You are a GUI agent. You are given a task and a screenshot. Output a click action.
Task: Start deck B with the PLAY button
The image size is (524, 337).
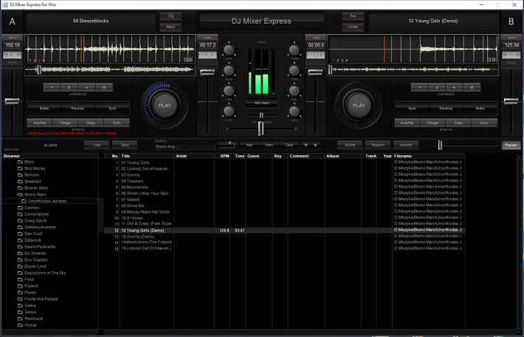pyautogui.click(x=359, y=106)
